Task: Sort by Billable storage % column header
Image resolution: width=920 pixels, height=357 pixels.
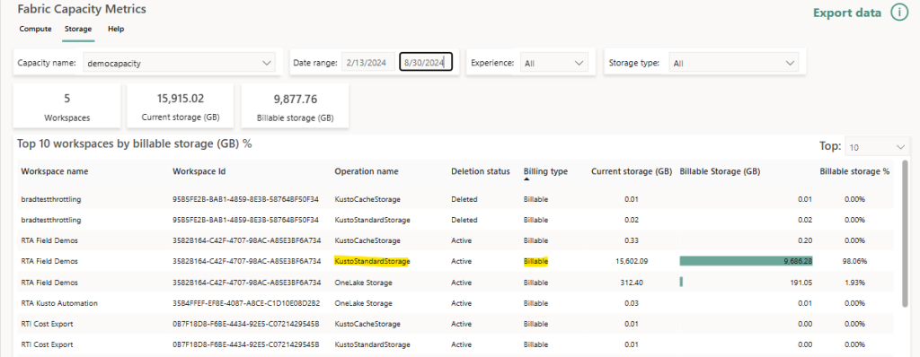Action: point(854,171)
